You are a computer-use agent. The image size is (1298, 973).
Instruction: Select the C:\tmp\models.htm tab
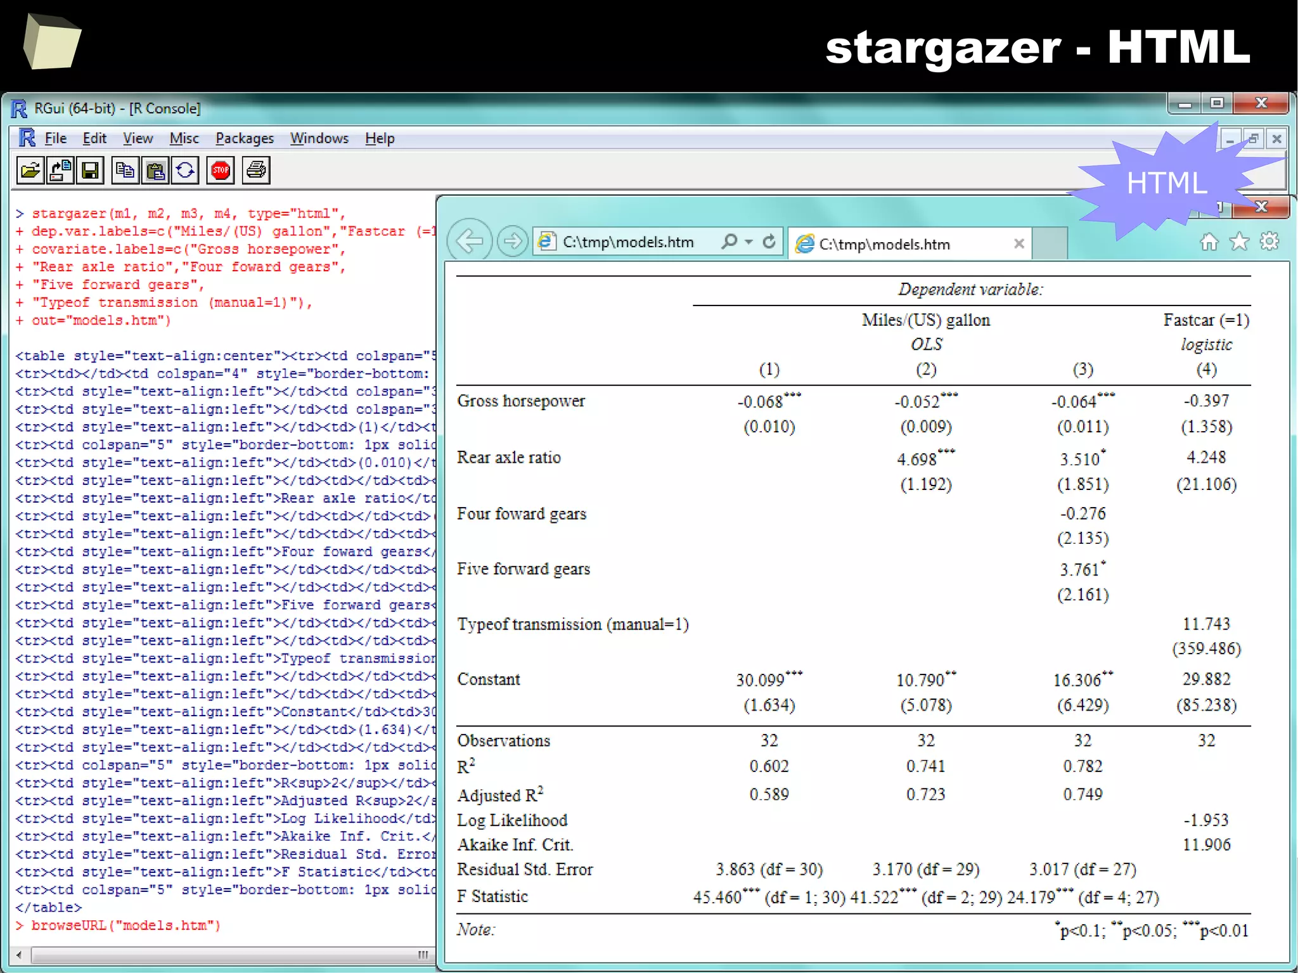(x=909, y=244)
